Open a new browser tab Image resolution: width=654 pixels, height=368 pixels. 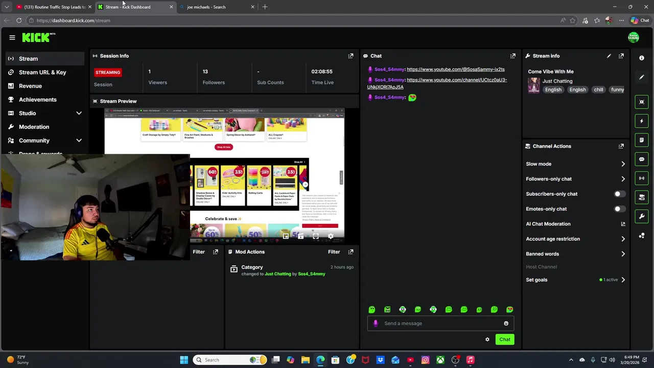coord(265,7)
